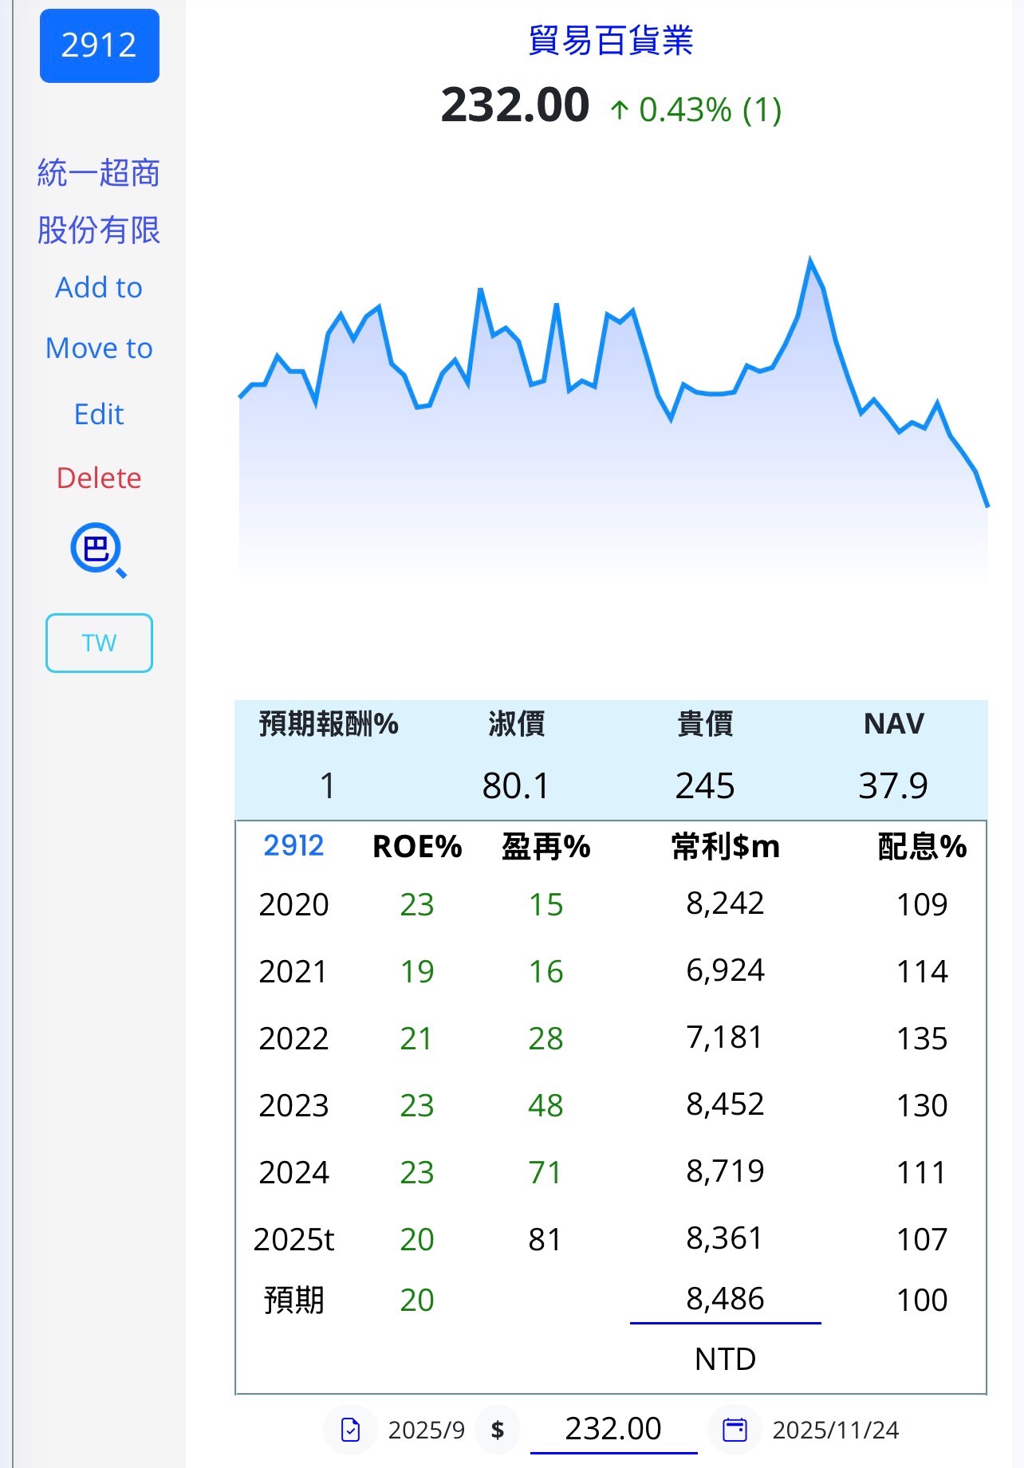This screenshot has height=1468, width=1024.
Task: Click the document check icon beside 2025/9
Action: 351,1430
